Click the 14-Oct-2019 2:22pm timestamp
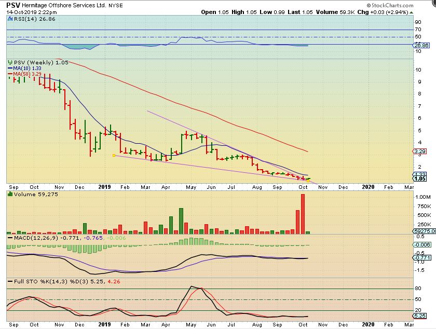Image resolution: width=436 pixels, height=329 pixels. (x=32, y=12)
